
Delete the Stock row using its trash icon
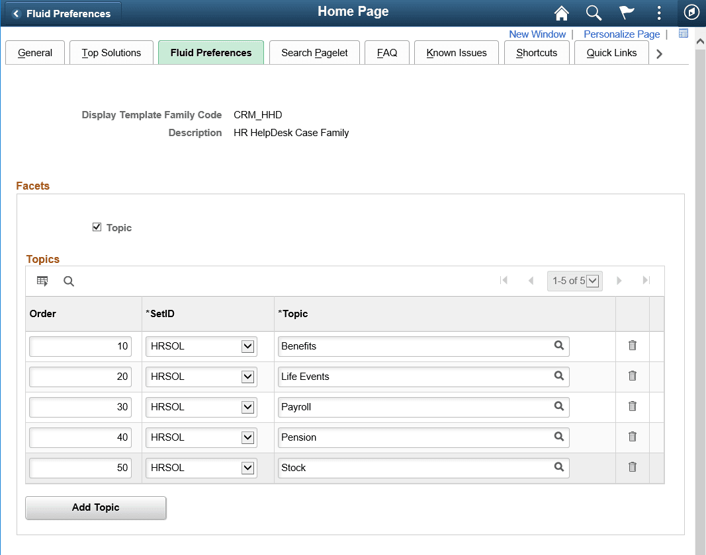coord(632,467)
